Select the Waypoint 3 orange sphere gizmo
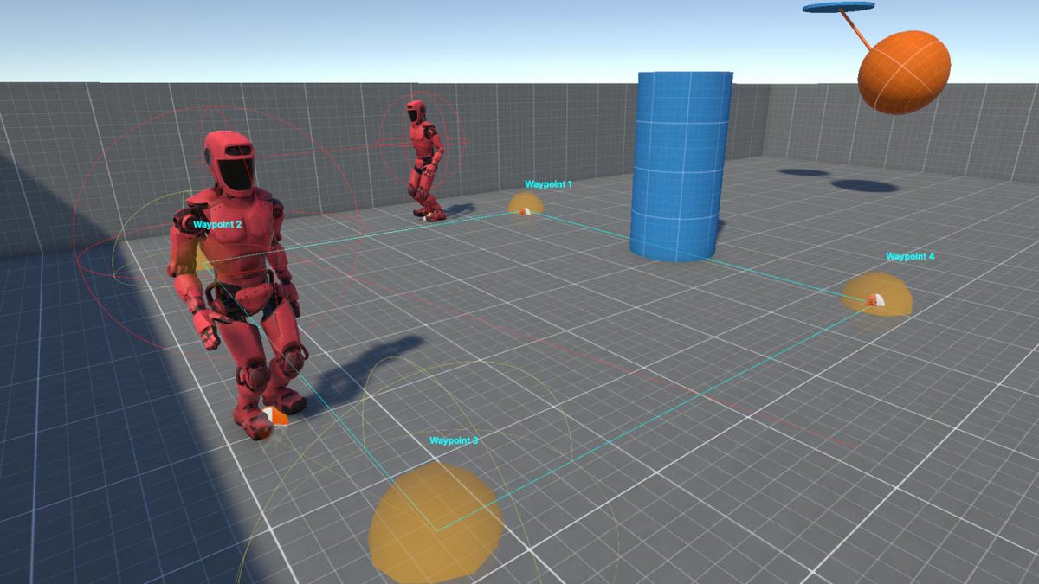Viewport: 1039px width, 584px height. pos(436,523)
